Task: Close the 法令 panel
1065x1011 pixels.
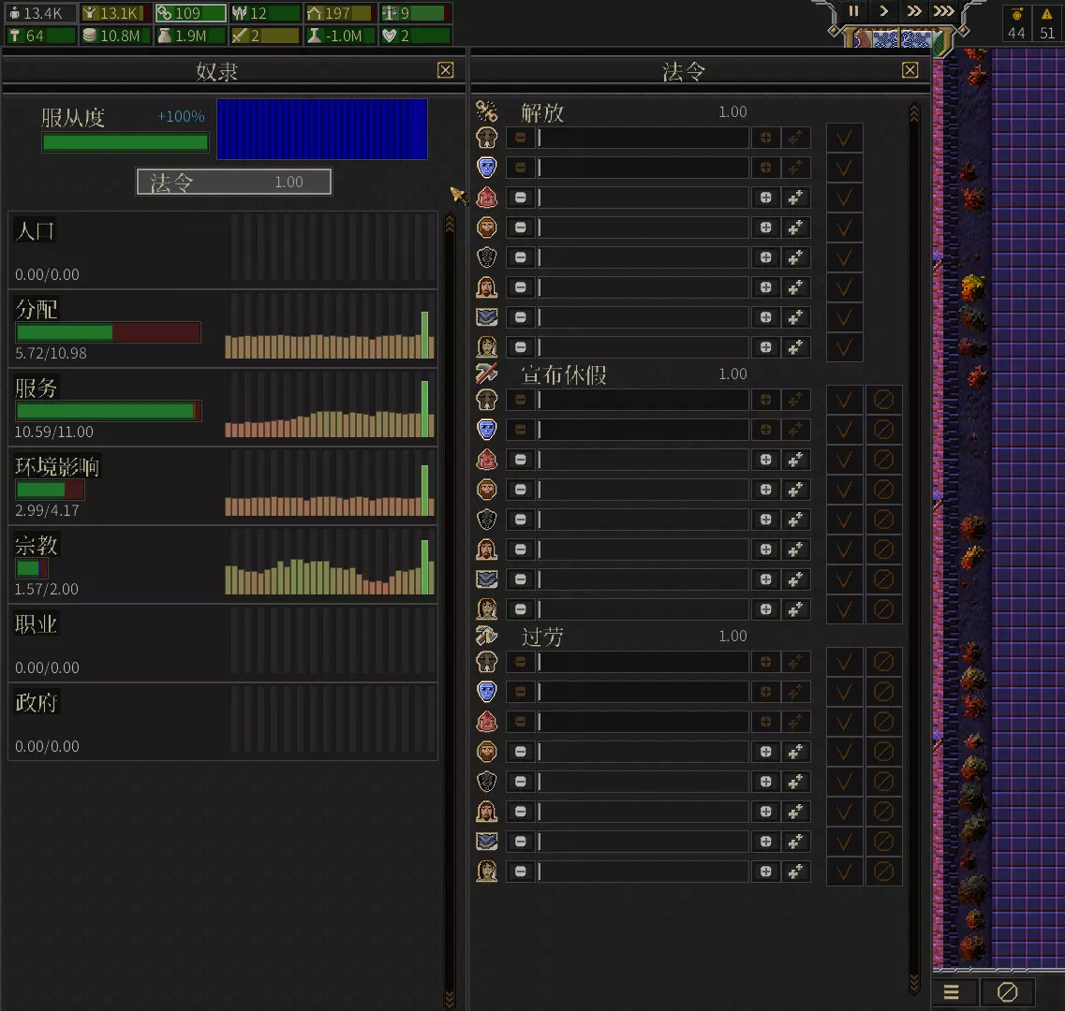Action: (910, 70)
